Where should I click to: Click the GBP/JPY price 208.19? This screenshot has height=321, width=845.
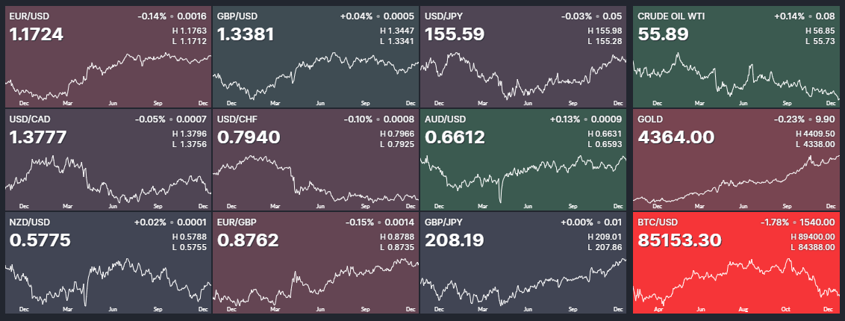click(454, 240)
